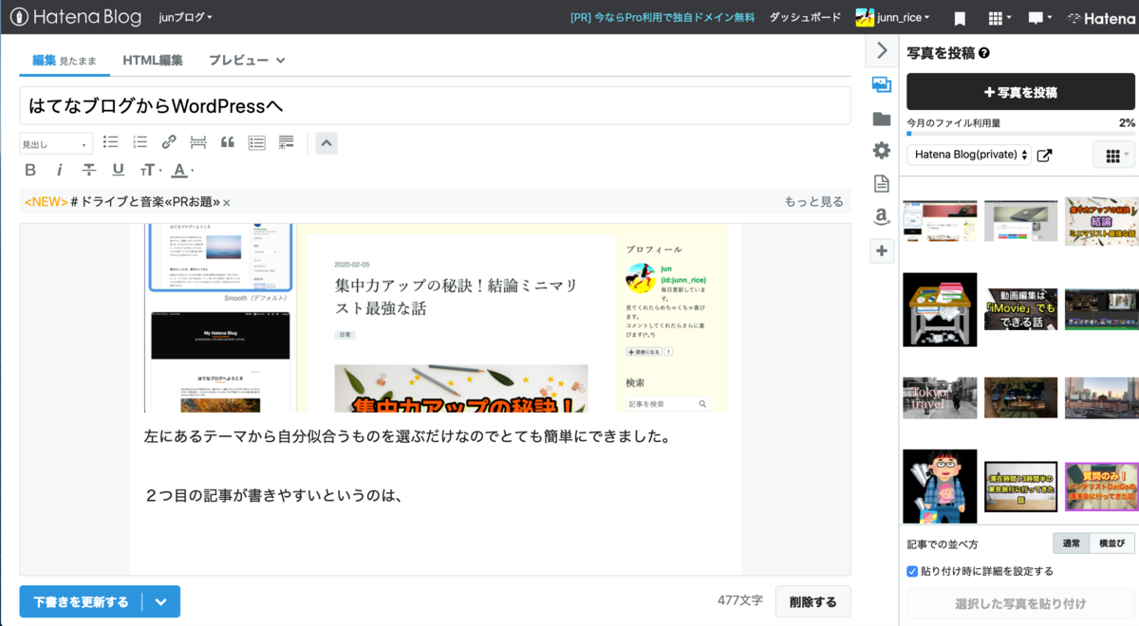
Task: Open the category folder sidebar tab
Action: click(x=882, y=119)
